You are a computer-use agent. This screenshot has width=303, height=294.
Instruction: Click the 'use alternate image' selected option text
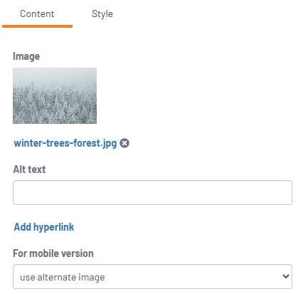tap(63, 277)
